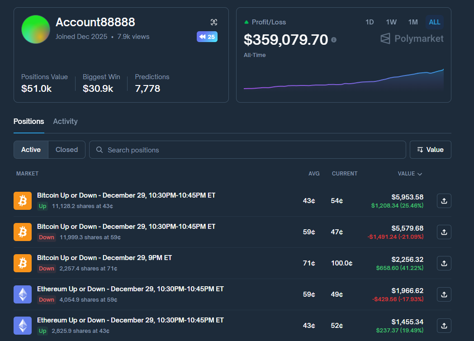Screen dimensions: 474x341
Task: Select the Active positions filter
Action: pyautogui.click(x=30, y=149)
